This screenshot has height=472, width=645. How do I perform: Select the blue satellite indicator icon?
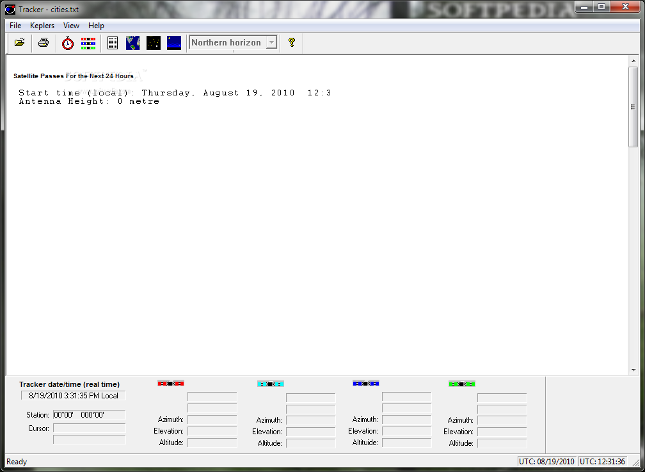pyautogui.click(x=366, y=384)
